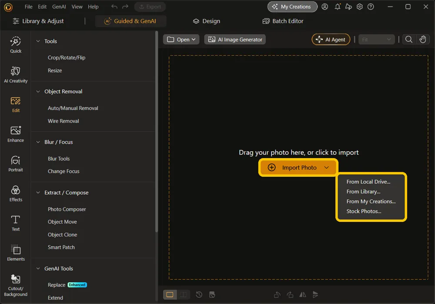435x304 pixels.
Task: Open the user account icon
Action: coord(325,7)
